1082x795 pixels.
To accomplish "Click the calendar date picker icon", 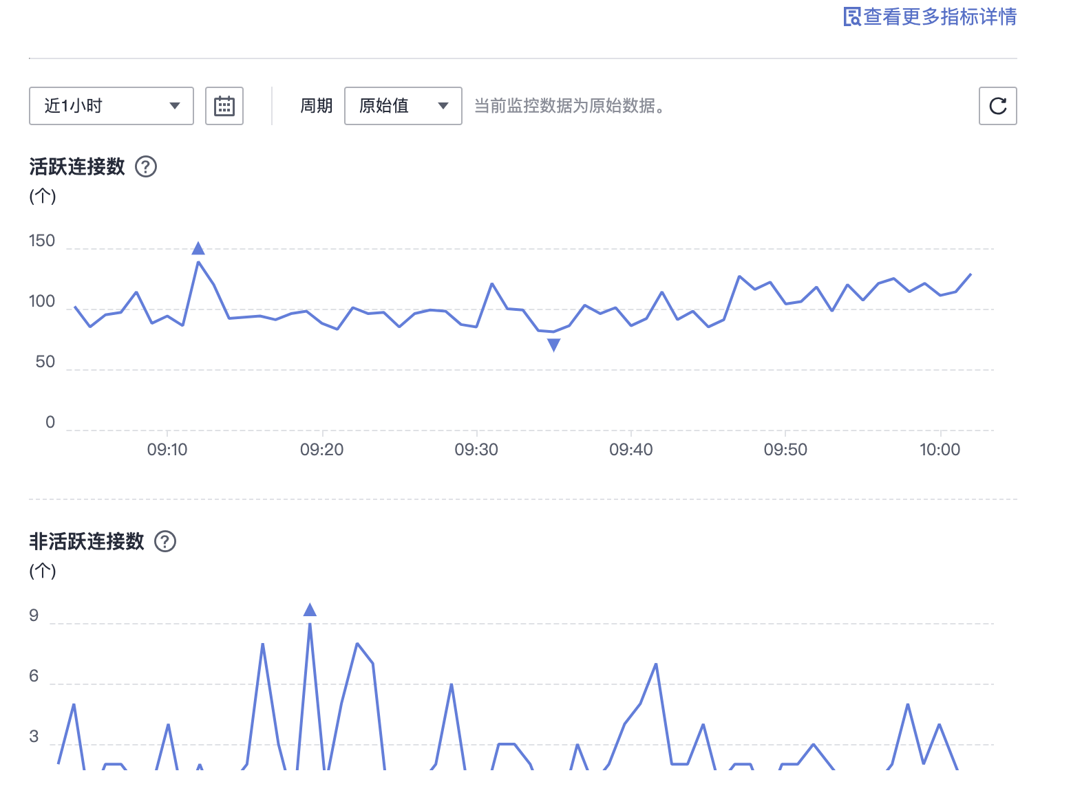I will click(x=224, y=106).
